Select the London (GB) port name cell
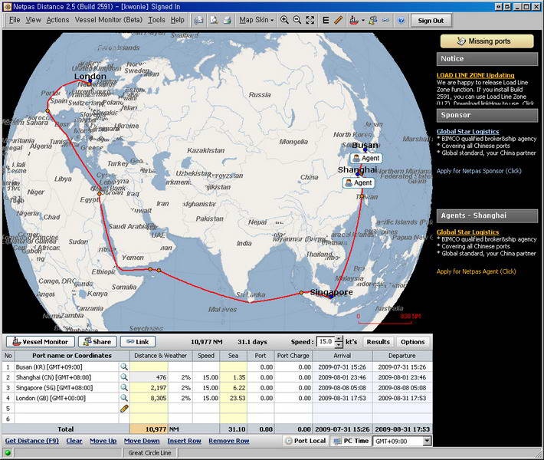The image size is (544, 460). (x=66, y=398)
